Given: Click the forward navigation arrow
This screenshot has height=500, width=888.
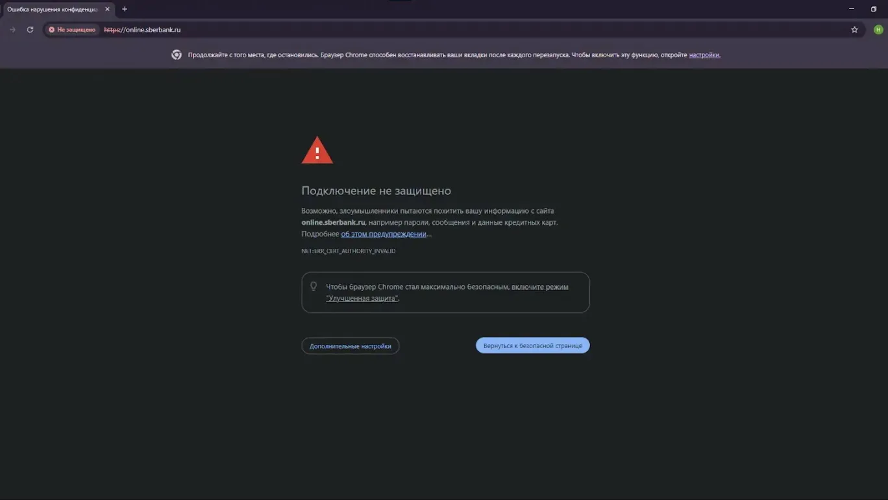Looking at the screenshot, I should pos(12,30).
